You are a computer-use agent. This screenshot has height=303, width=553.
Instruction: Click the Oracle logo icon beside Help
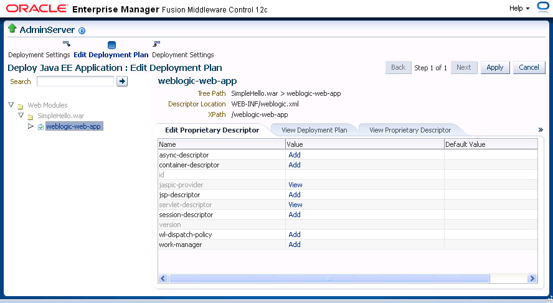tap(543, 7)
